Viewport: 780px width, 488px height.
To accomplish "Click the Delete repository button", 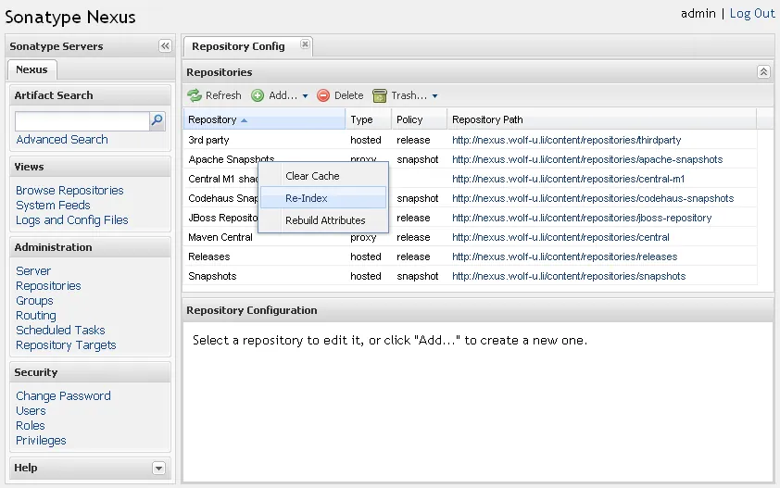I will tap(340, 95).
